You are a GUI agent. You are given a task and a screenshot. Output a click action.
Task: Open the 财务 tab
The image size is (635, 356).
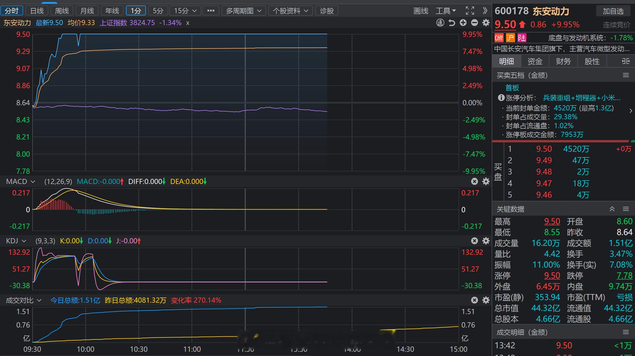563,61
